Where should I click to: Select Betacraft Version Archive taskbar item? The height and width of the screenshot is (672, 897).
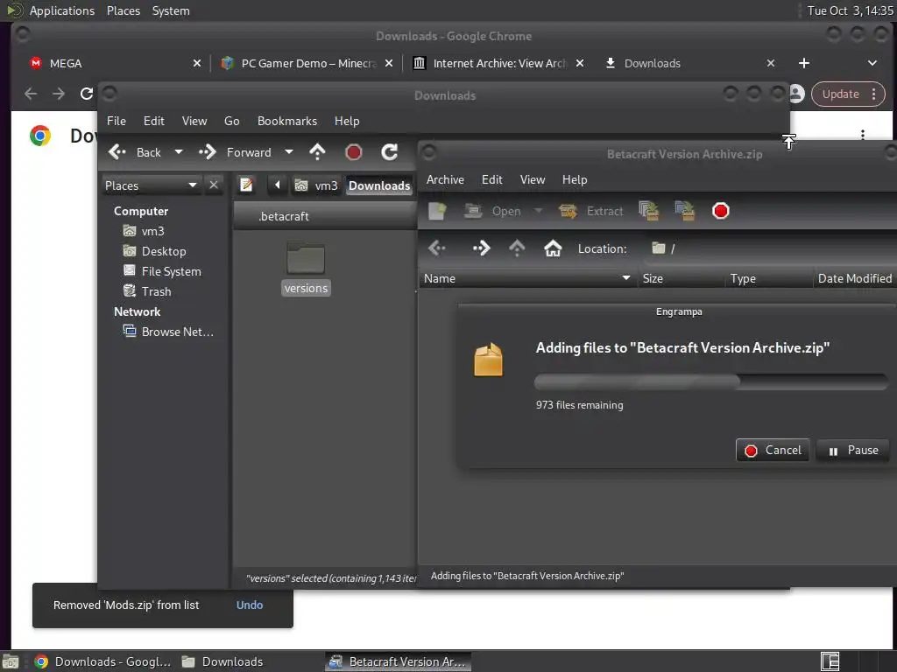(399, 661)
